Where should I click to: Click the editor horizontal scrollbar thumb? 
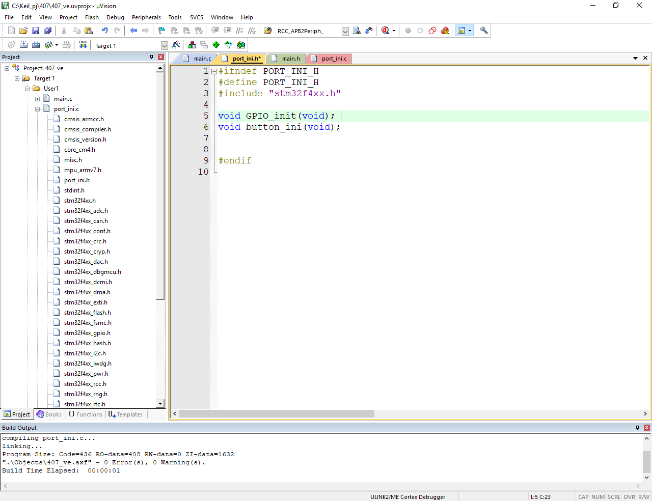[277, 414]
